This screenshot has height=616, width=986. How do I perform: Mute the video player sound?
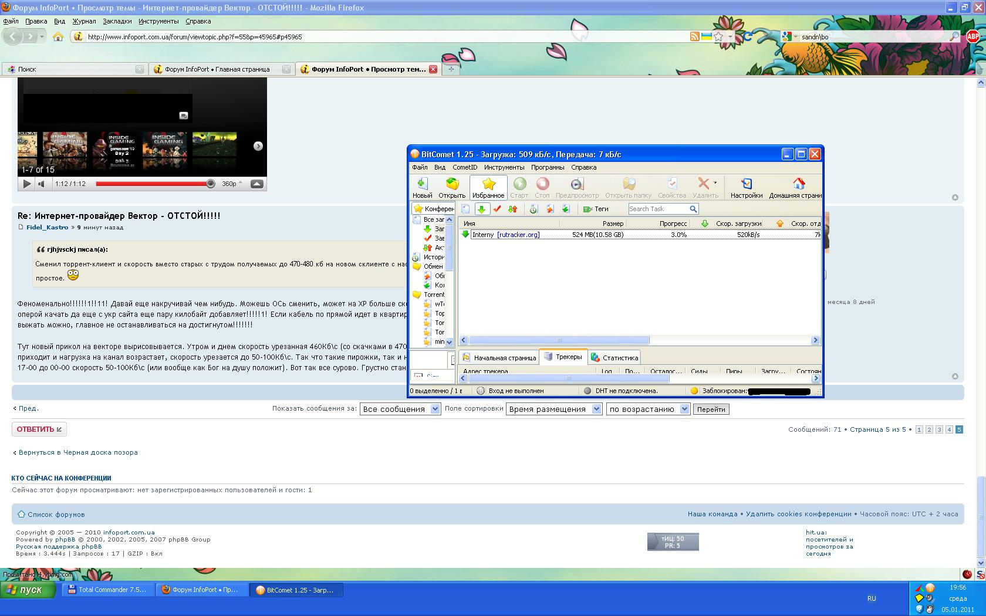pos(42,184)
